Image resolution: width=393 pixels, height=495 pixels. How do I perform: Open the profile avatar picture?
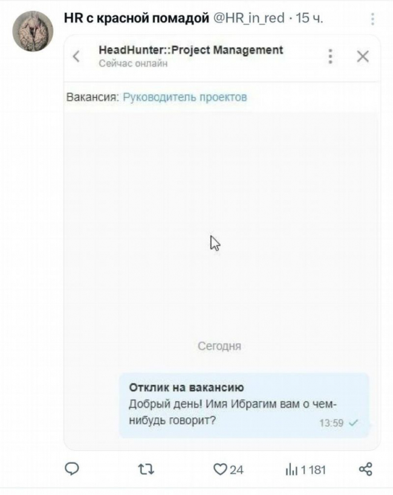tap(33, 31)
